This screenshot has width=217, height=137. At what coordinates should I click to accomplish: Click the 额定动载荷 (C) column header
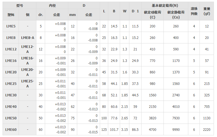[152, 15]
